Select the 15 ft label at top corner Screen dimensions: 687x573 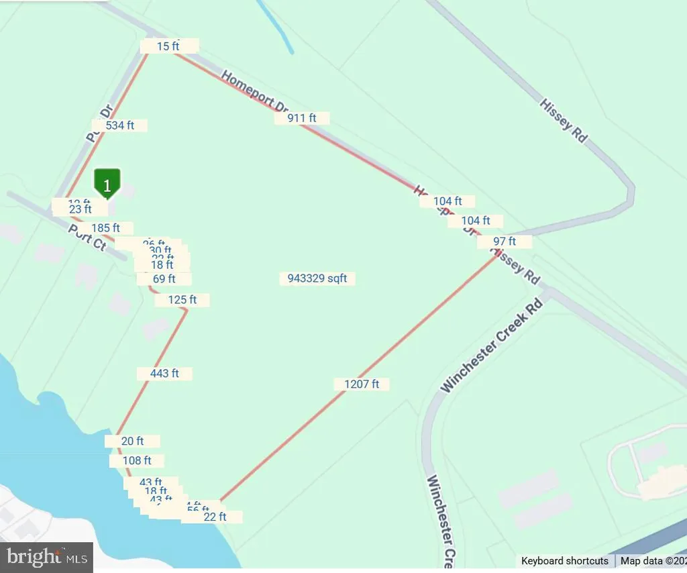click(x=168, y=46)
